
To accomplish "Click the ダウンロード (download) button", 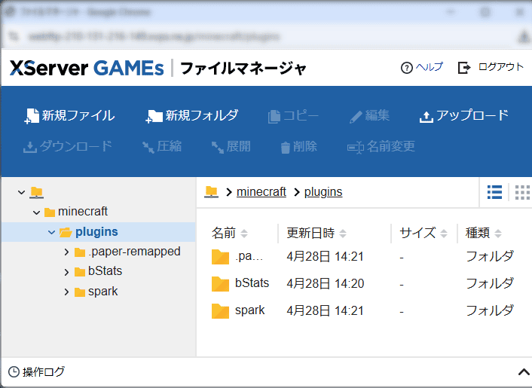I will point(68,146).
